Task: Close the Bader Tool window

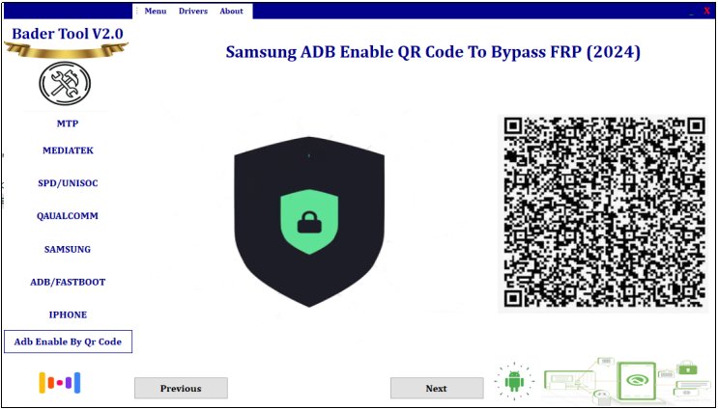Action: click(x=706, y=11)
